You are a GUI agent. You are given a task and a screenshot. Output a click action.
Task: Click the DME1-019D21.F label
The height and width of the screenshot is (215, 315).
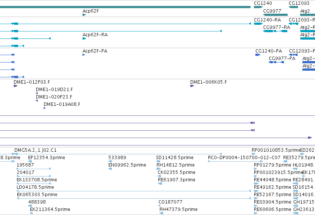(54, 90)
